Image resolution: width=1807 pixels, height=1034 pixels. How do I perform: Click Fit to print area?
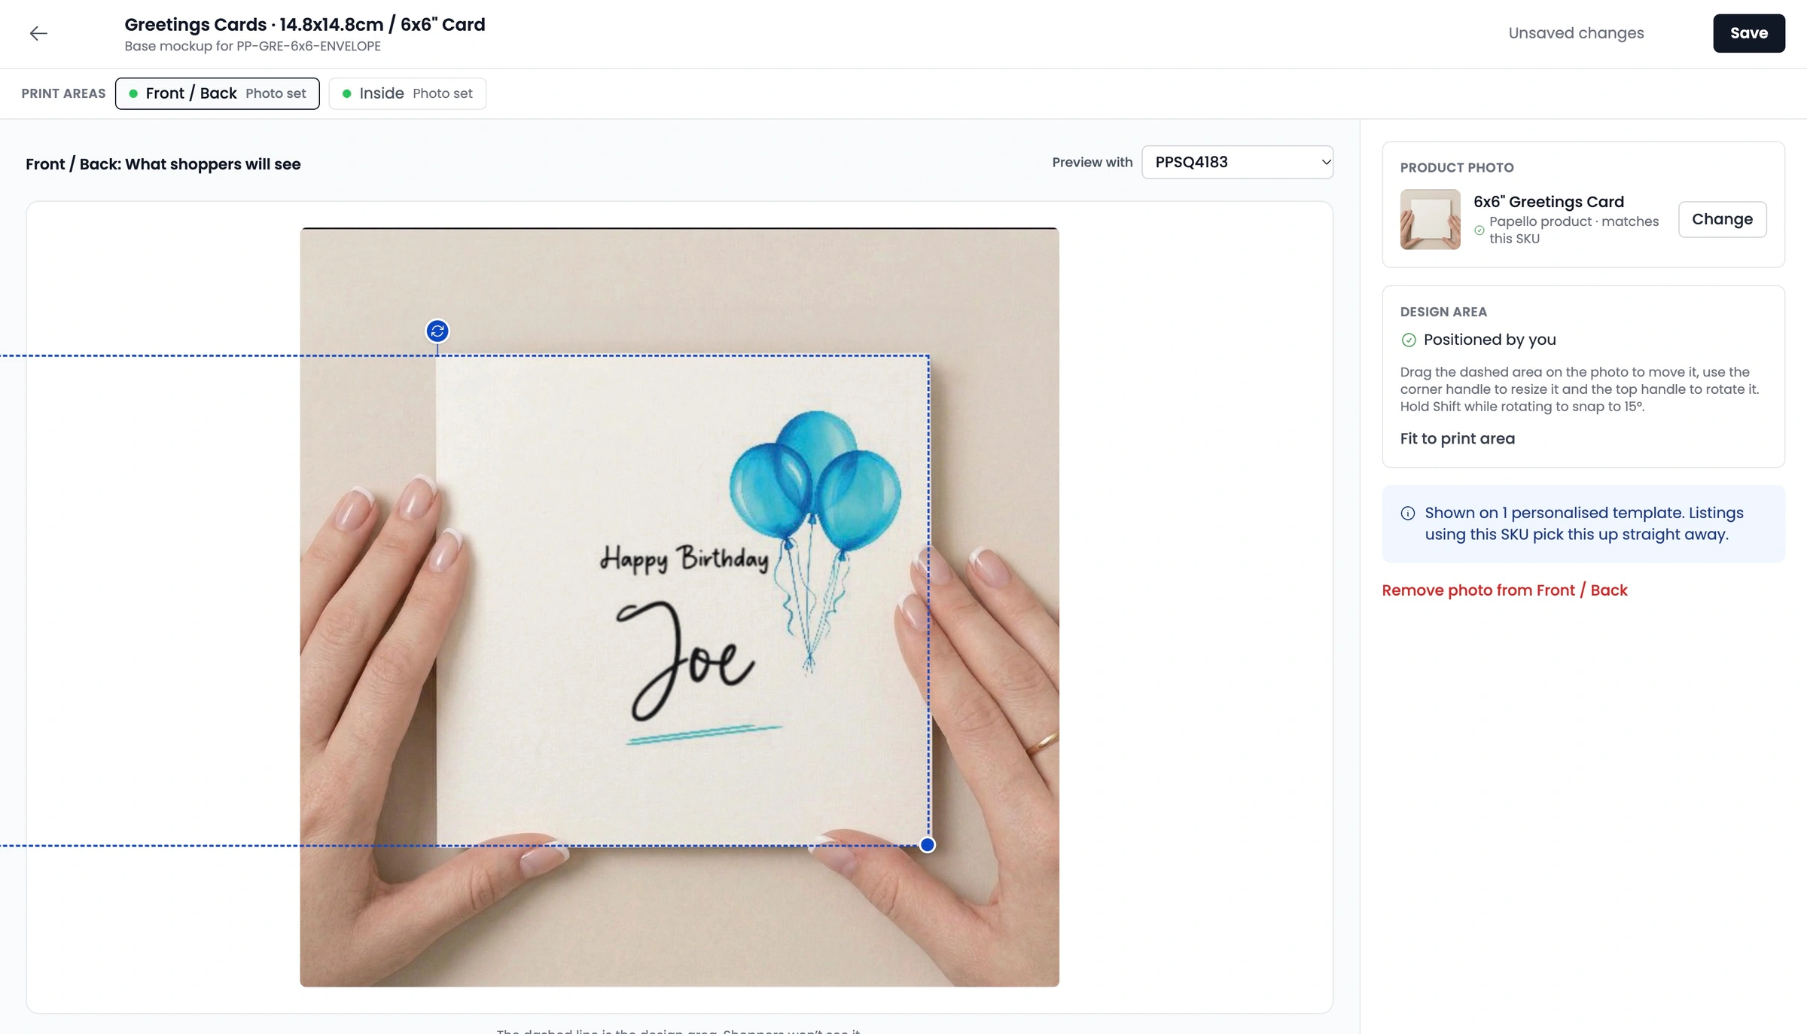coord(1457,438)
